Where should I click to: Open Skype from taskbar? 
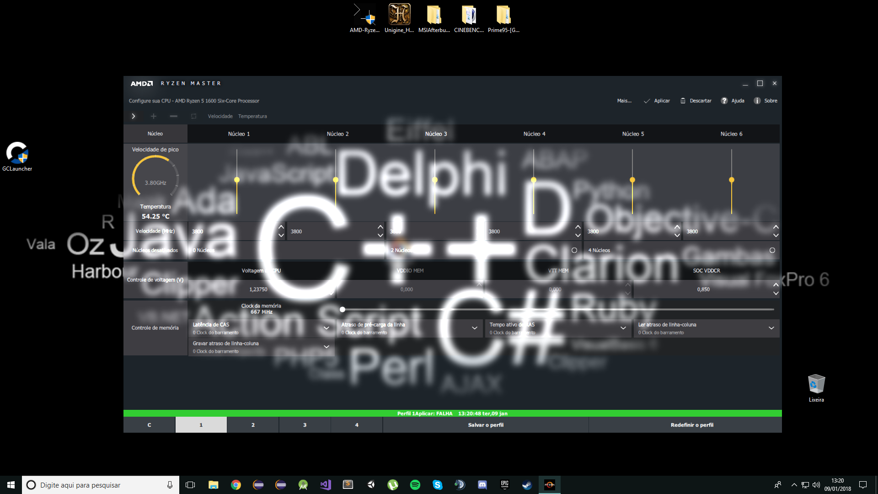(x=438, y=485)
